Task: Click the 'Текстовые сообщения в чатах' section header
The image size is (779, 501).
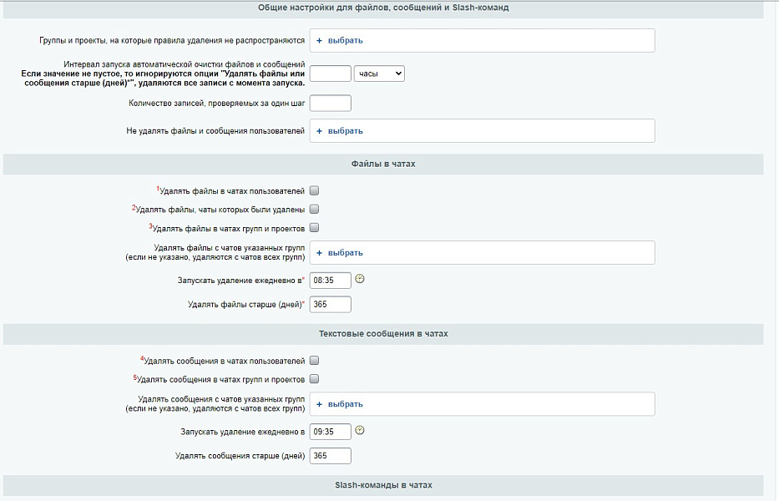Action: click(x=383, y=334)
